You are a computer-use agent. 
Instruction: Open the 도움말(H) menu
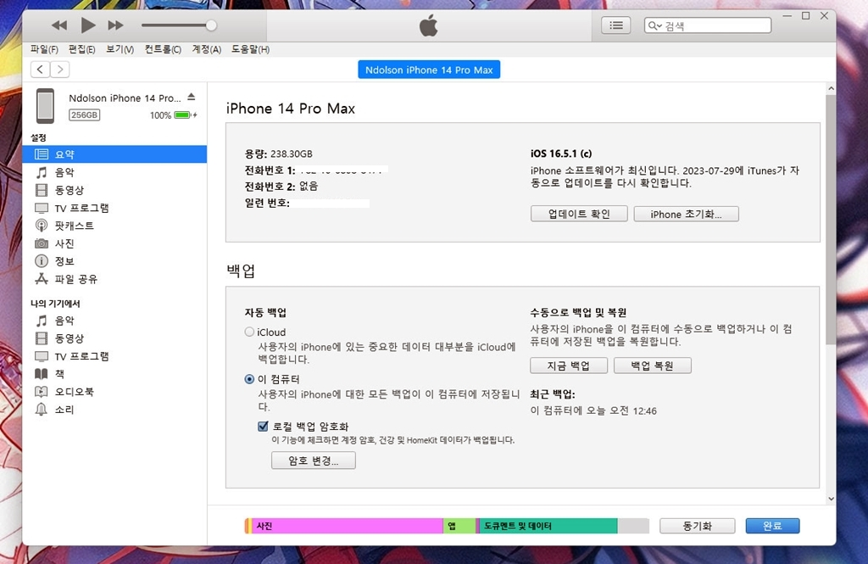point(250,49)
